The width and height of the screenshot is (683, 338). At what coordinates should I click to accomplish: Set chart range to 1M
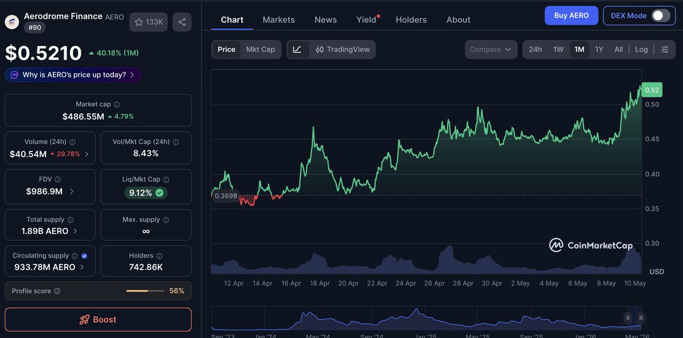(x=579, y=50)
